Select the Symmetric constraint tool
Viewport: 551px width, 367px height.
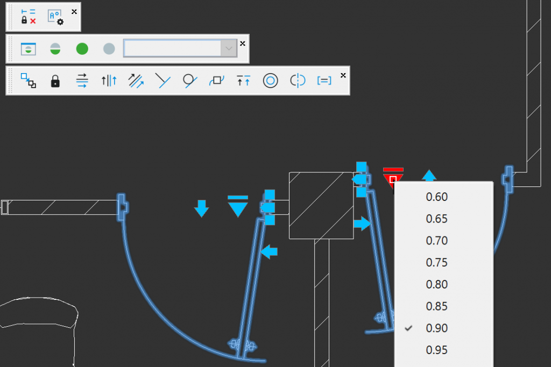298,81
